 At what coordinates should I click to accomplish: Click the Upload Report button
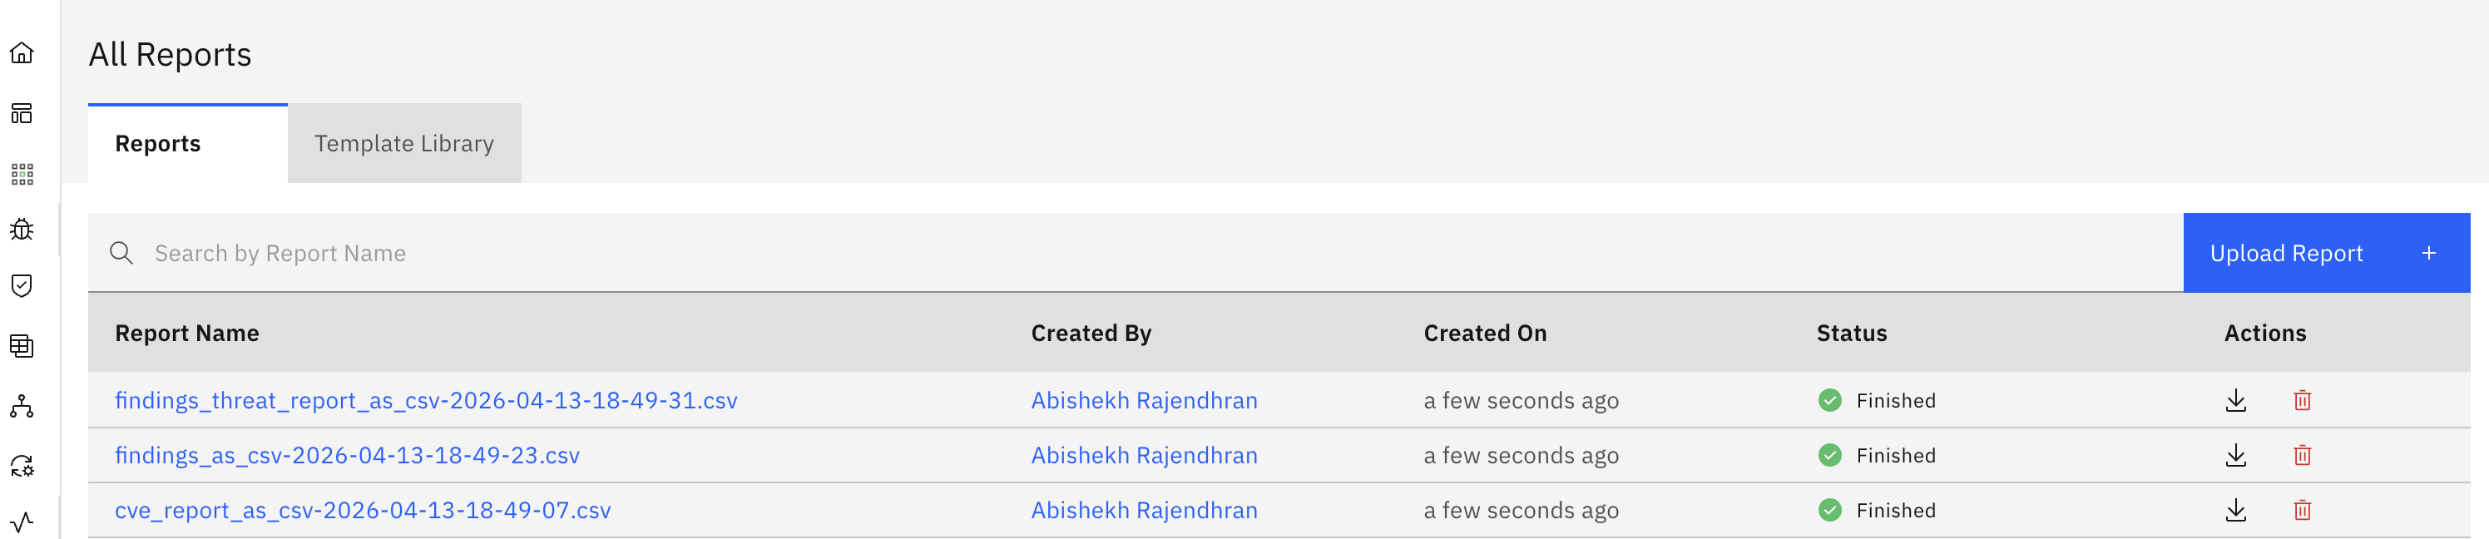tap(2325, 253)
